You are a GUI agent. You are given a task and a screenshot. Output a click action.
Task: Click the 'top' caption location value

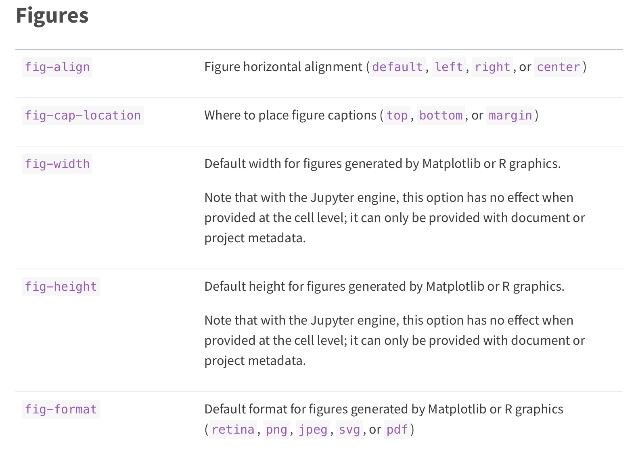(397, 115)
